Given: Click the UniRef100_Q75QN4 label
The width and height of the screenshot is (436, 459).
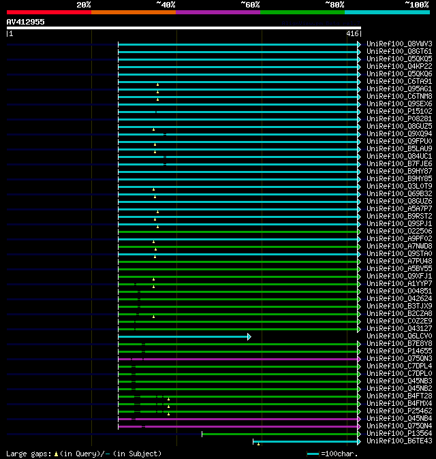Looking at the screenshot, I should 399,426.
